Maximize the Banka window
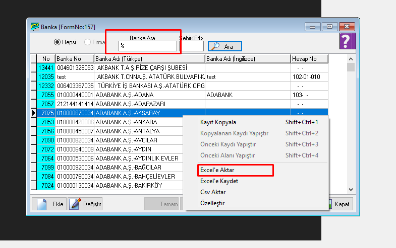This screenshot has height=248, width=396. coord(329,27)
